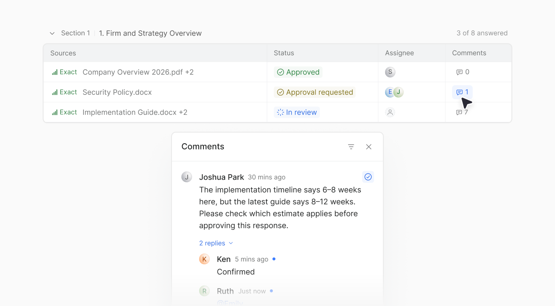Viewport: 555px width, 306px height.
Task: Select the Joshua Park author name
Action: pyautogui.click(x=222, y=177)
